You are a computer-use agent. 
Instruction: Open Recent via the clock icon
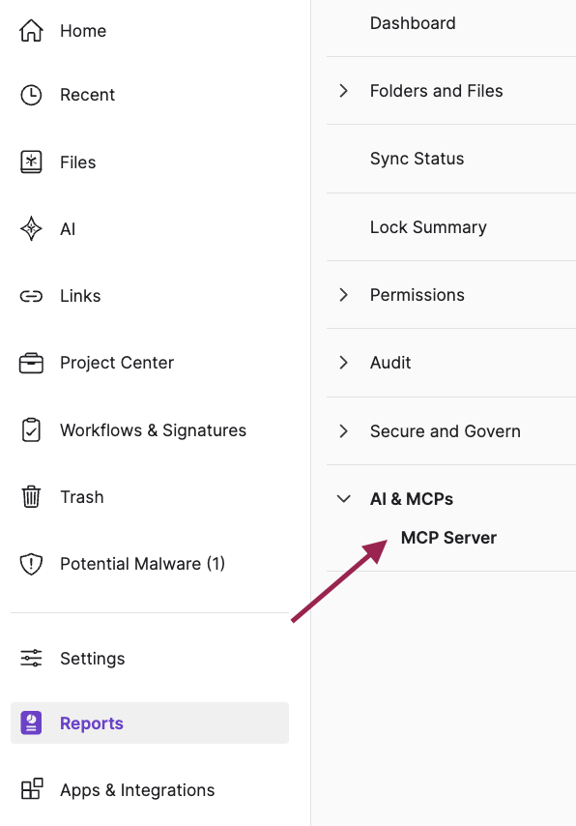tap(31, 95)
